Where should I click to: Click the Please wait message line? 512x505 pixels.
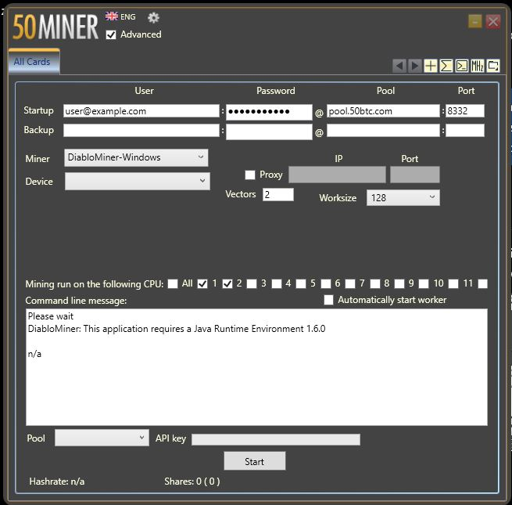(x=51, y=316)
